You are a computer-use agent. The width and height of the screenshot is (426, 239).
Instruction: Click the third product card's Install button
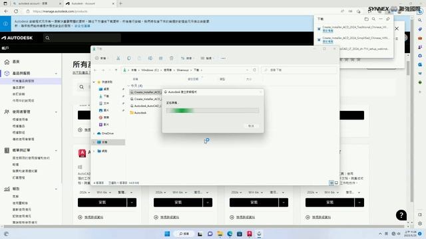[254, 202]
